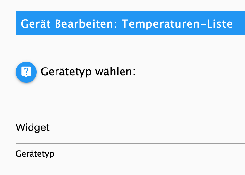Click the 'Gerät Bearbeiten: Temperaturen-Liste' header bar
Screen dimensions: 245x175
tap(130, 23)
